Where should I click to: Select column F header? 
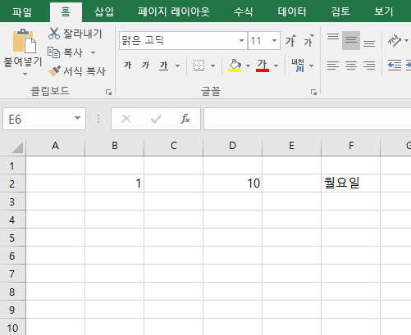click(x=351, y=147)
